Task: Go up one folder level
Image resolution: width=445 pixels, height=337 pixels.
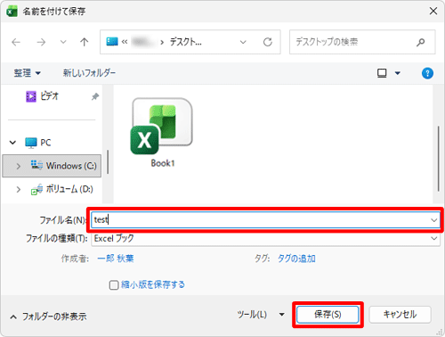Action: click(85, 42)
